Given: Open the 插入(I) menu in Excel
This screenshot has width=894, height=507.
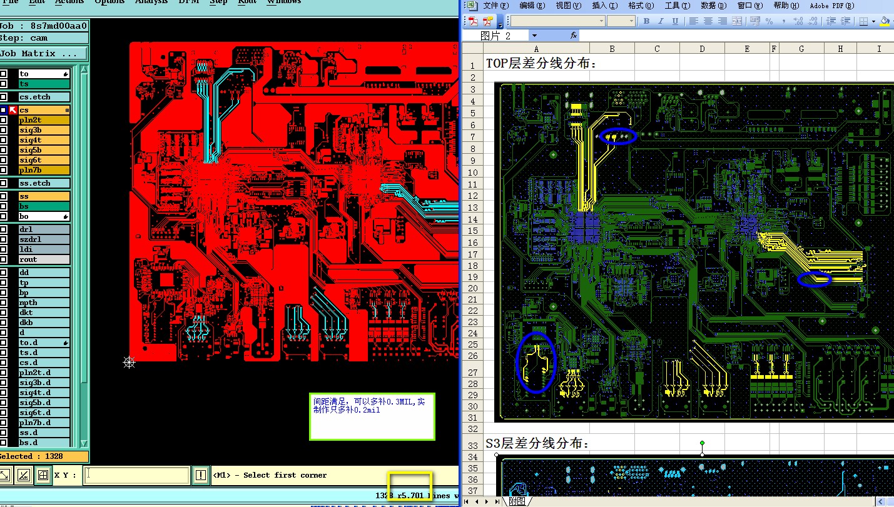Looking at the screenshot, I should (604, 6).
